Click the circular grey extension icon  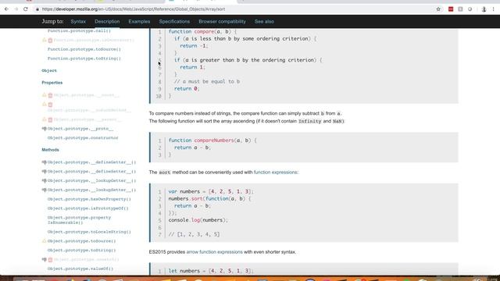click(470, 9)
